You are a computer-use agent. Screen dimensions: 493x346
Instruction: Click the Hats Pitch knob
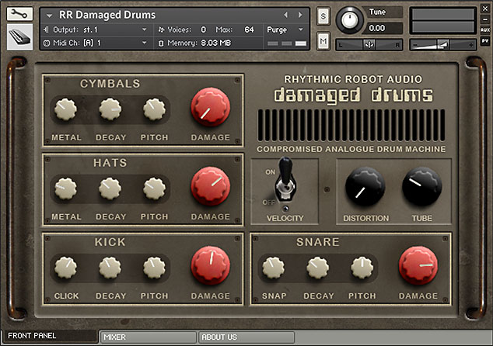(154, 189)
